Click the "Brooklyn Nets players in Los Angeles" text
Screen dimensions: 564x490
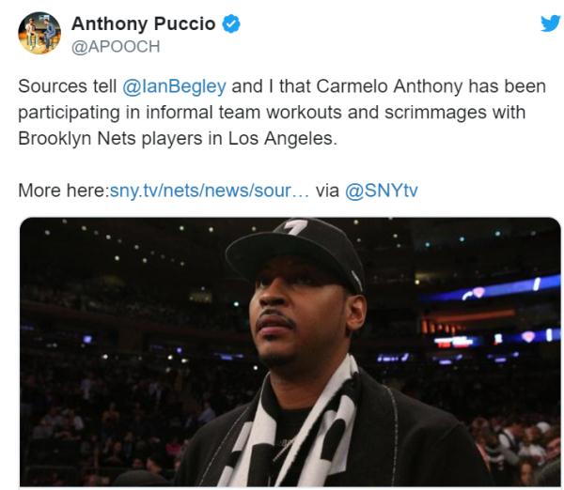pyautogui.click(x=178, y=138)
